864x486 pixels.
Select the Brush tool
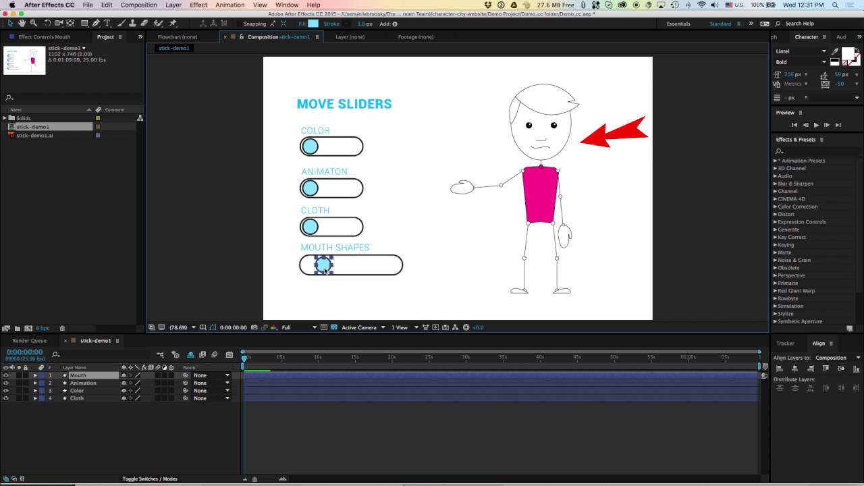click(x=121, y=23)
